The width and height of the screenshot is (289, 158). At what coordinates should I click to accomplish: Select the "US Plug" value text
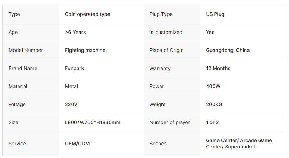pyautogui.click(x=215, y=14)
